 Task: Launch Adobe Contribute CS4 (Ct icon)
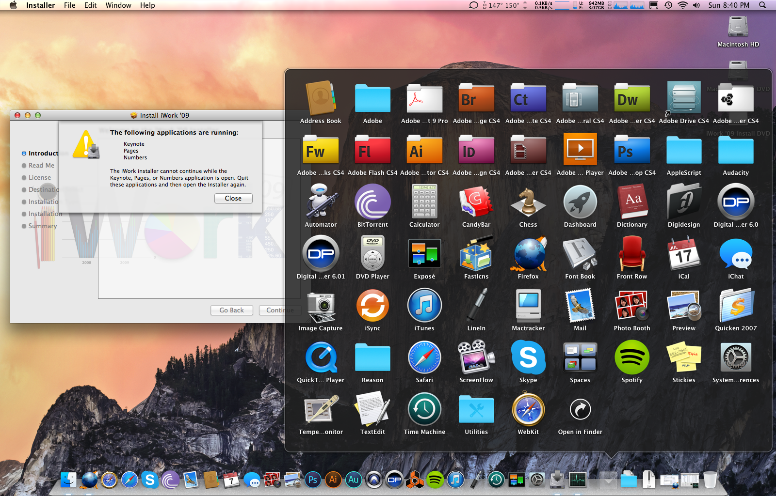(528, 98)
